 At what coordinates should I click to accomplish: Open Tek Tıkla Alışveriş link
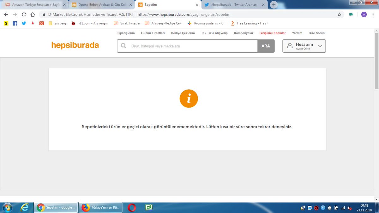pyautogui.click(x=214, y=33)
